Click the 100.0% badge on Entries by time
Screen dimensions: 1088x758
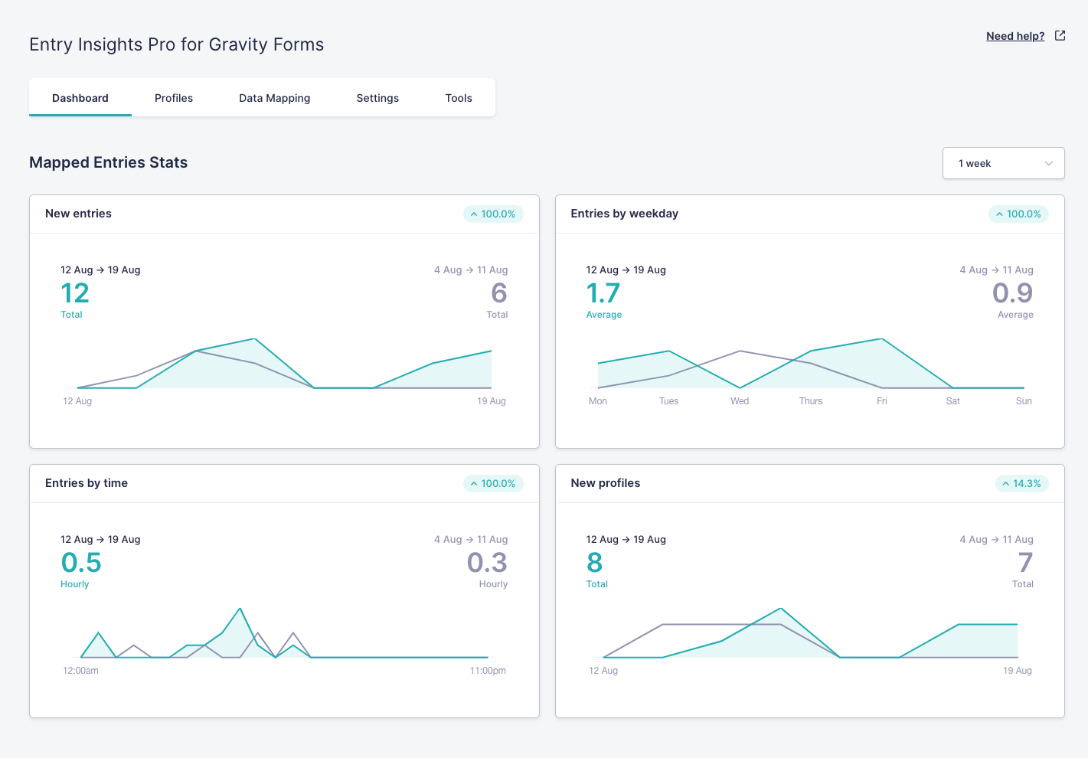[x=493, y=484]
